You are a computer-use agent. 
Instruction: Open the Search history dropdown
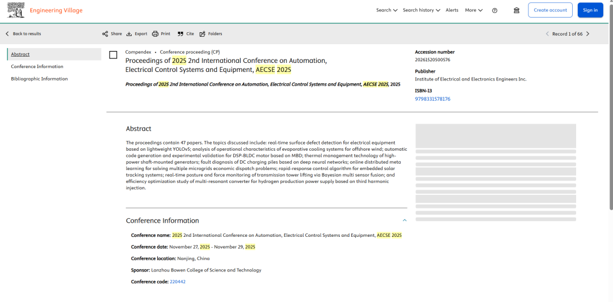[421, 10]
